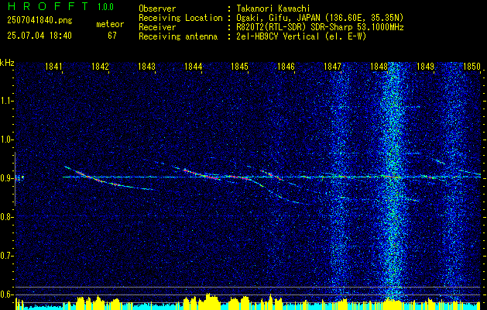Viewport: 487px width, 310px height.
Task: Click the meteor count 67
Action: click(x=112, y=36)
